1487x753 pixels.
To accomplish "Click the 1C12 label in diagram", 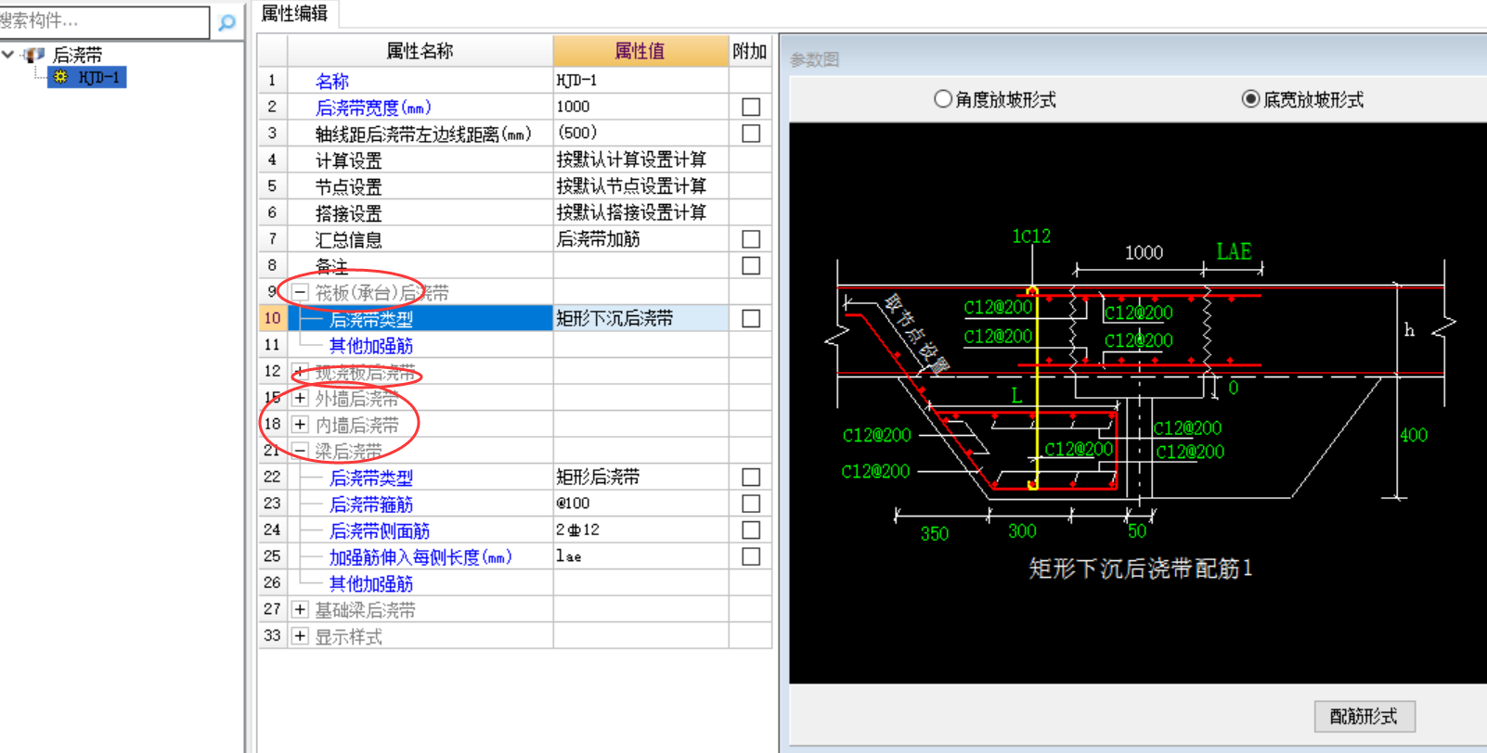I will [x=1031, y=236].
